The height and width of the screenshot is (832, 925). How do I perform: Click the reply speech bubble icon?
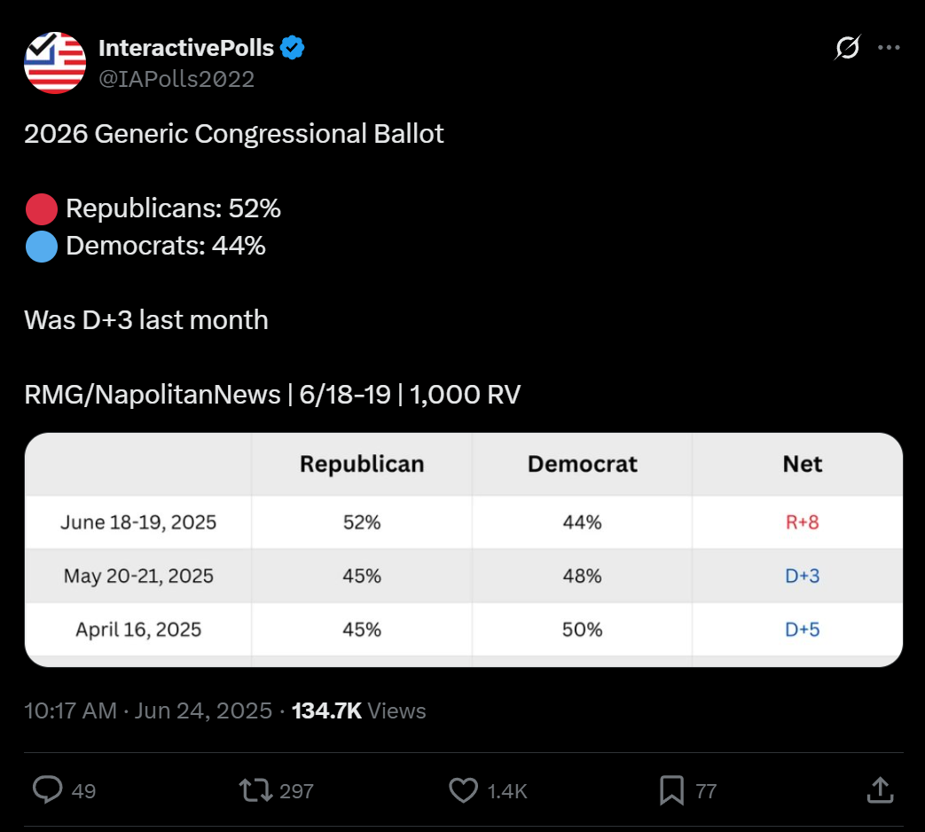(x=47, y=790)
